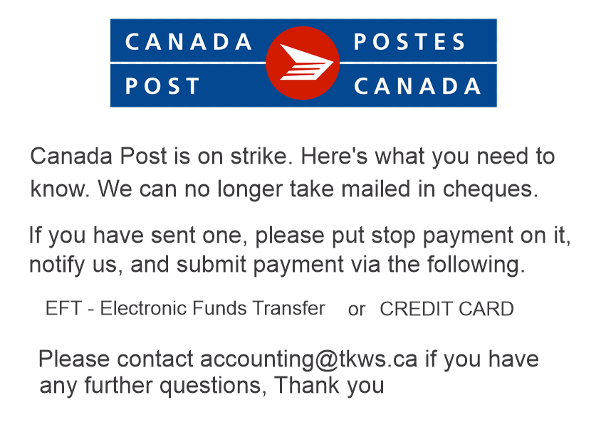Click the "Please contact" text
This screenshot has width=606, height=427.
pos(115,359)
